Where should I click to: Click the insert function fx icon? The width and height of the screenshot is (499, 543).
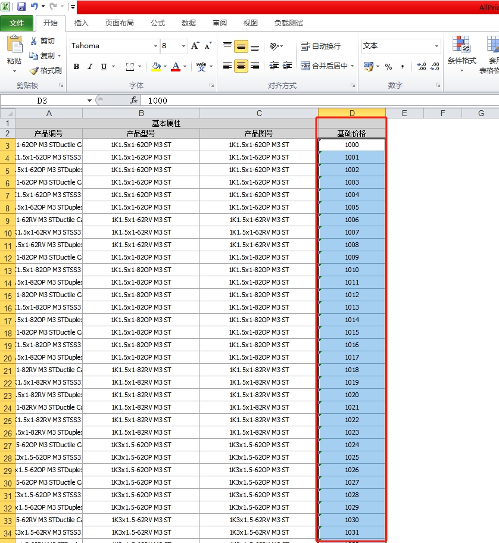133,101
